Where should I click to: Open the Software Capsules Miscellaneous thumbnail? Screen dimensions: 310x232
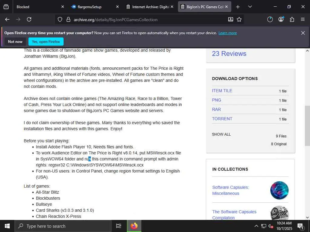[279, 190]
